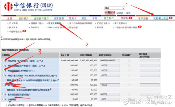Open the 開立戶口 menu
The width and height of the screenshot is (175, 107).
(109, 18)
